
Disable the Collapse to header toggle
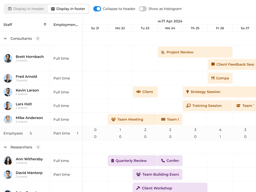tap(97, 9)
